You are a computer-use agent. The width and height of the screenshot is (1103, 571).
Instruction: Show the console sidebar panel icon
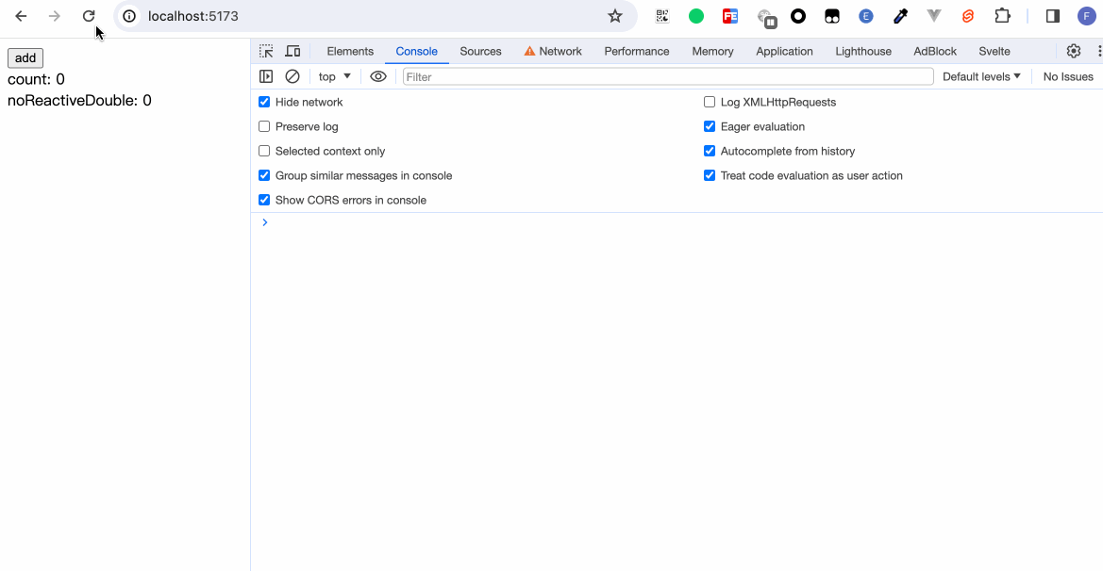(x=266, y=76)
